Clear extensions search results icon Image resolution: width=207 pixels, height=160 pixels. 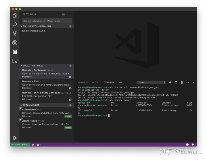[x=64, y=14]
